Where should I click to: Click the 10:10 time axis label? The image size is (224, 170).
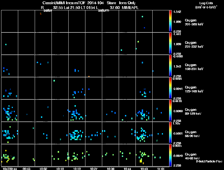tap(60, 169)
